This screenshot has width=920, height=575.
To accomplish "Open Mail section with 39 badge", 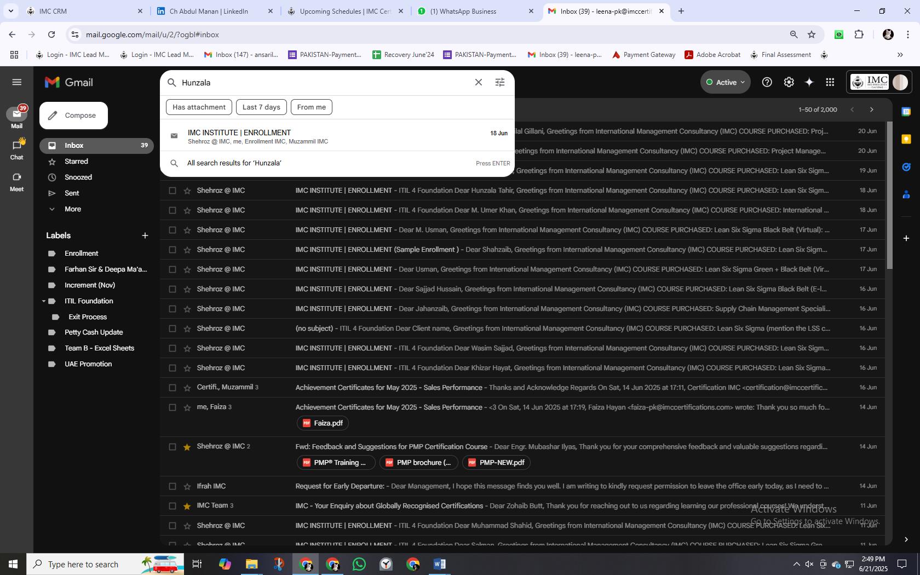I will [16, 117].
